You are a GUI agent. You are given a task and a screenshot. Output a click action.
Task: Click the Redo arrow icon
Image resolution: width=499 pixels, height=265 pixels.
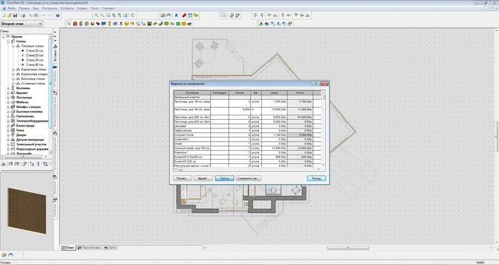[x=51, y=15]
